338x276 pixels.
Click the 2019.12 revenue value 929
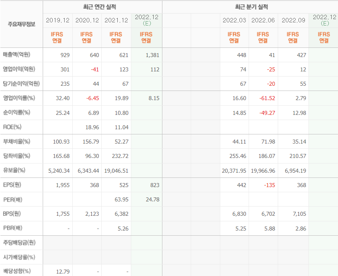(x=65, y=55)
